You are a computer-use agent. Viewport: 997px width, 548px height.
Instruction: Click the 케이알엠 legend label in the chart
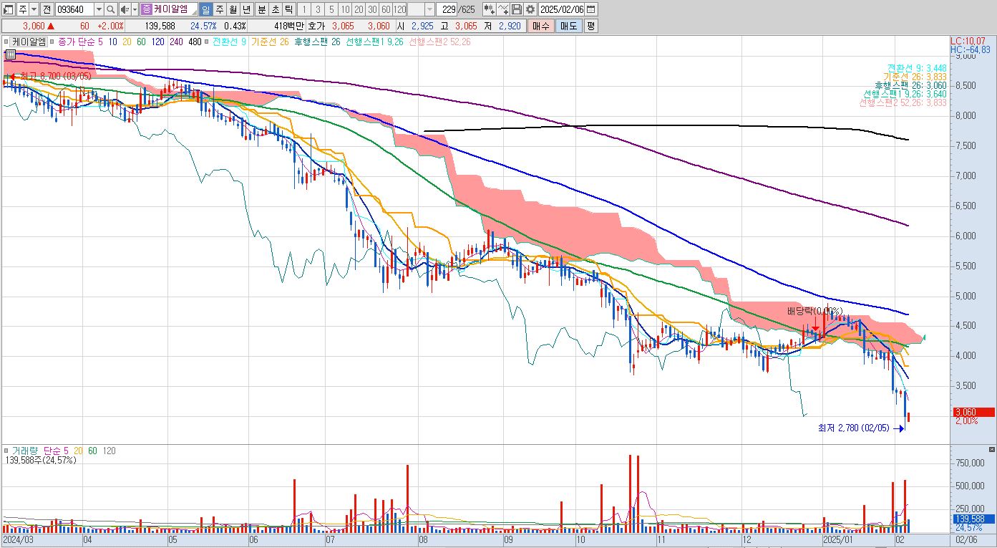tap(29, 42)
